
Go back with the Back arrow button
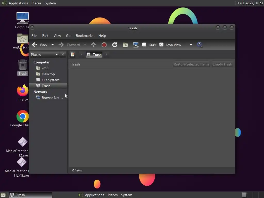point(40,45)
